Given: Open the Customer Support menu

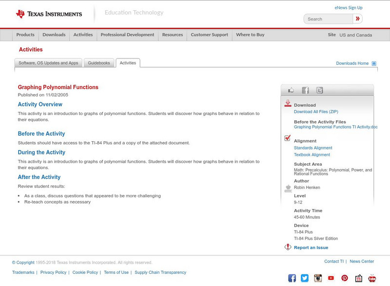Looking at the screenshot, I should pos(210,35).
